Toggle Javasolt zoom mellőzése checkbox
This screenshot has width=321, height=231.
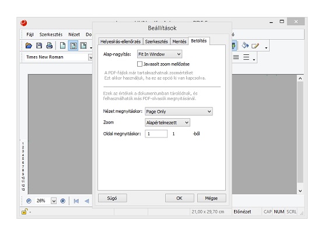tap(139, 64)
